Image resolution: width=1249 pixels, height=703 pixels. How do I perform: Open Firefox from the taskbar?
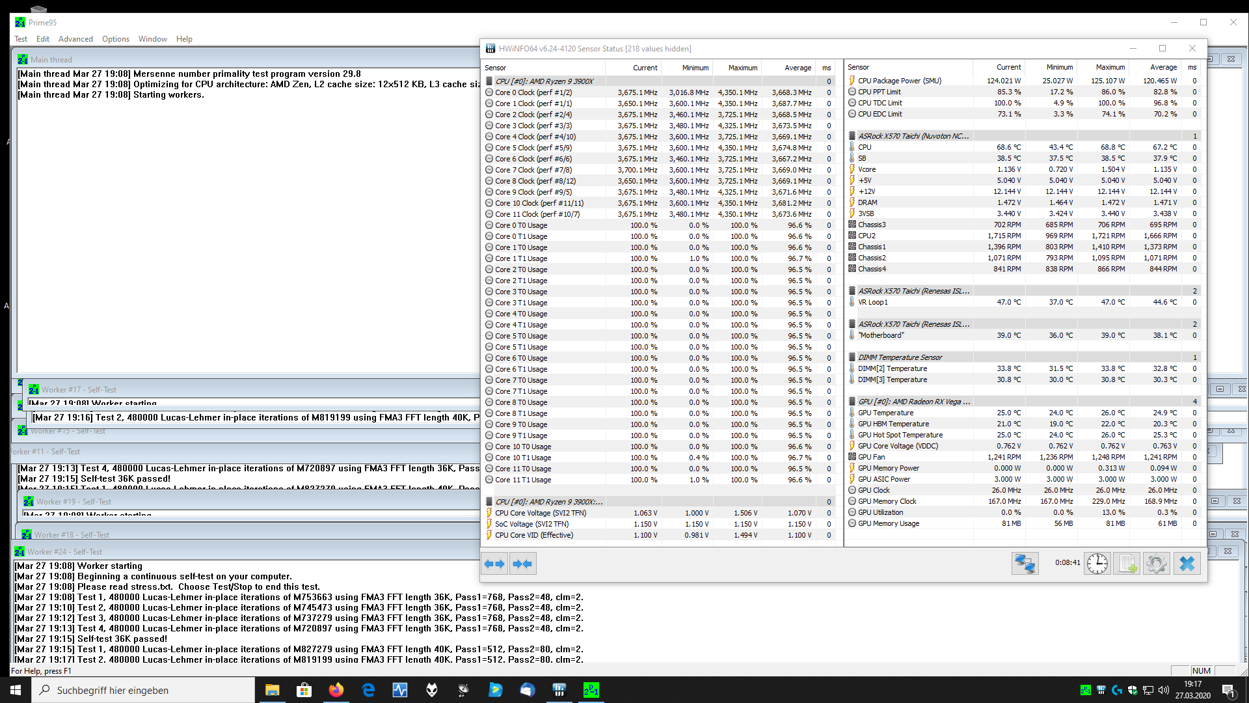pos(336,690)
